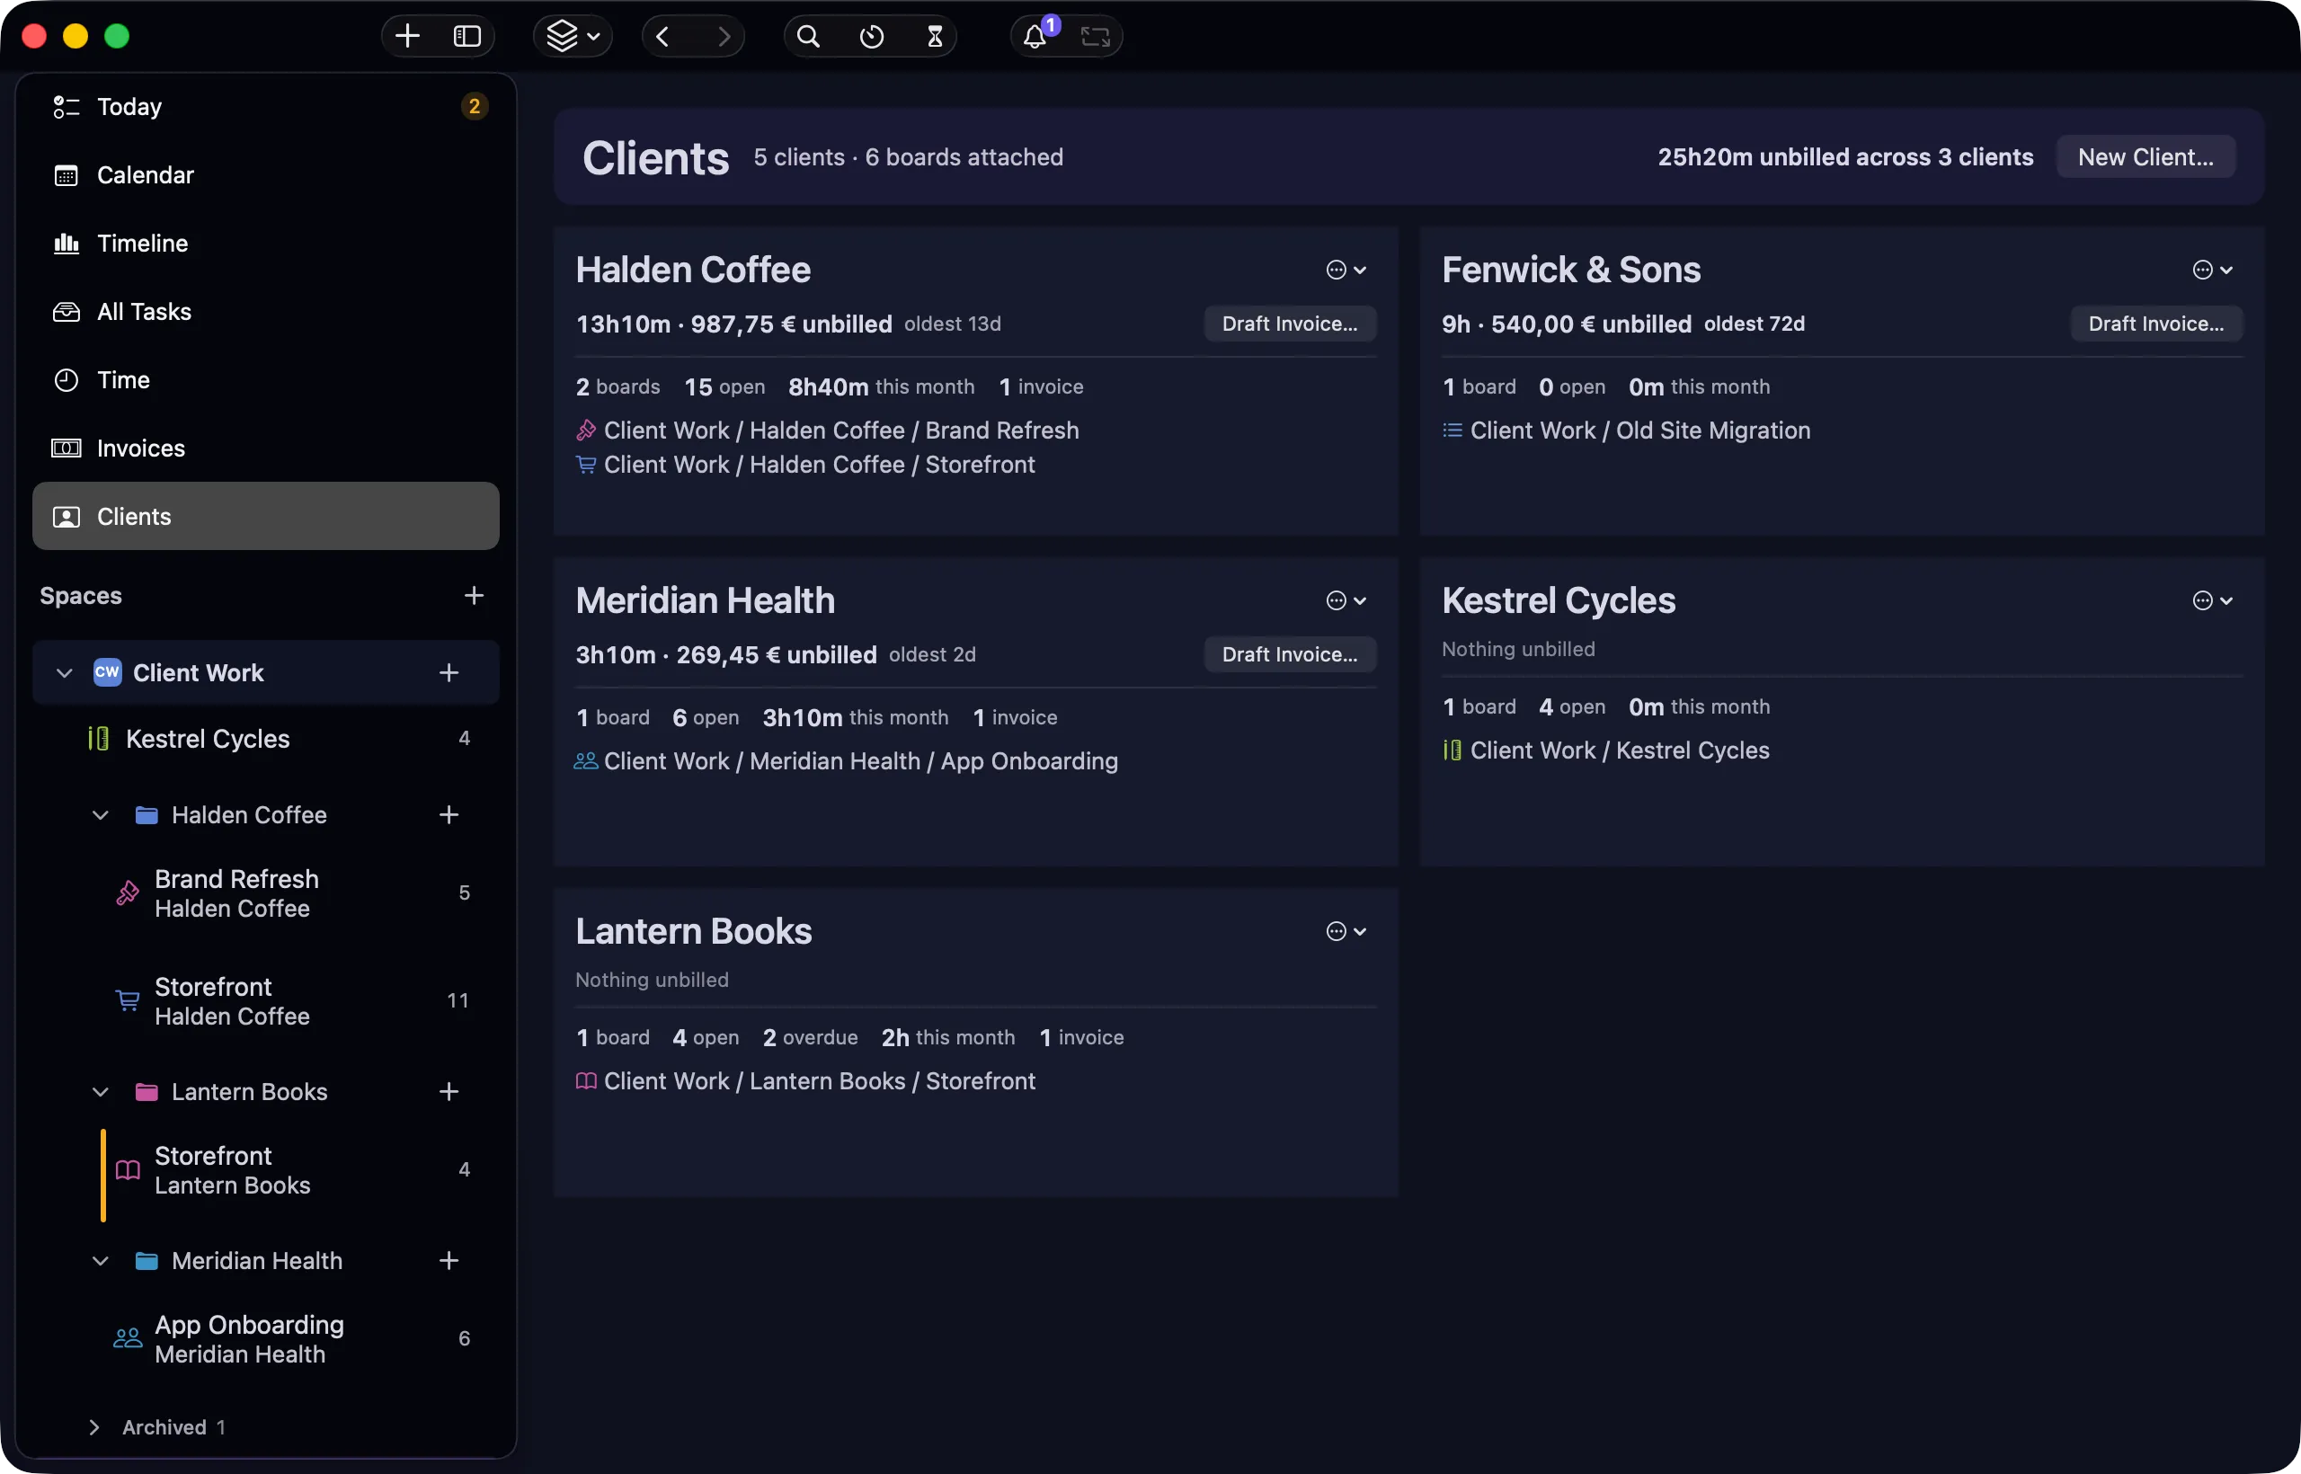Click the sync arrows icon in toolbar
This screenshot has width=2301, height=1474.
(x=1095, y=36)
